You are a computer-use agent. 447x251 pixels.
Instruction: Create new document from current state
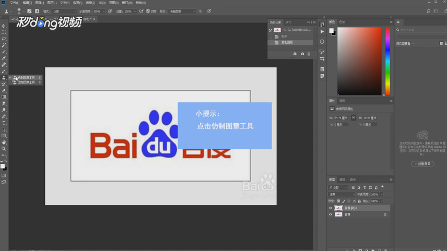295,54
